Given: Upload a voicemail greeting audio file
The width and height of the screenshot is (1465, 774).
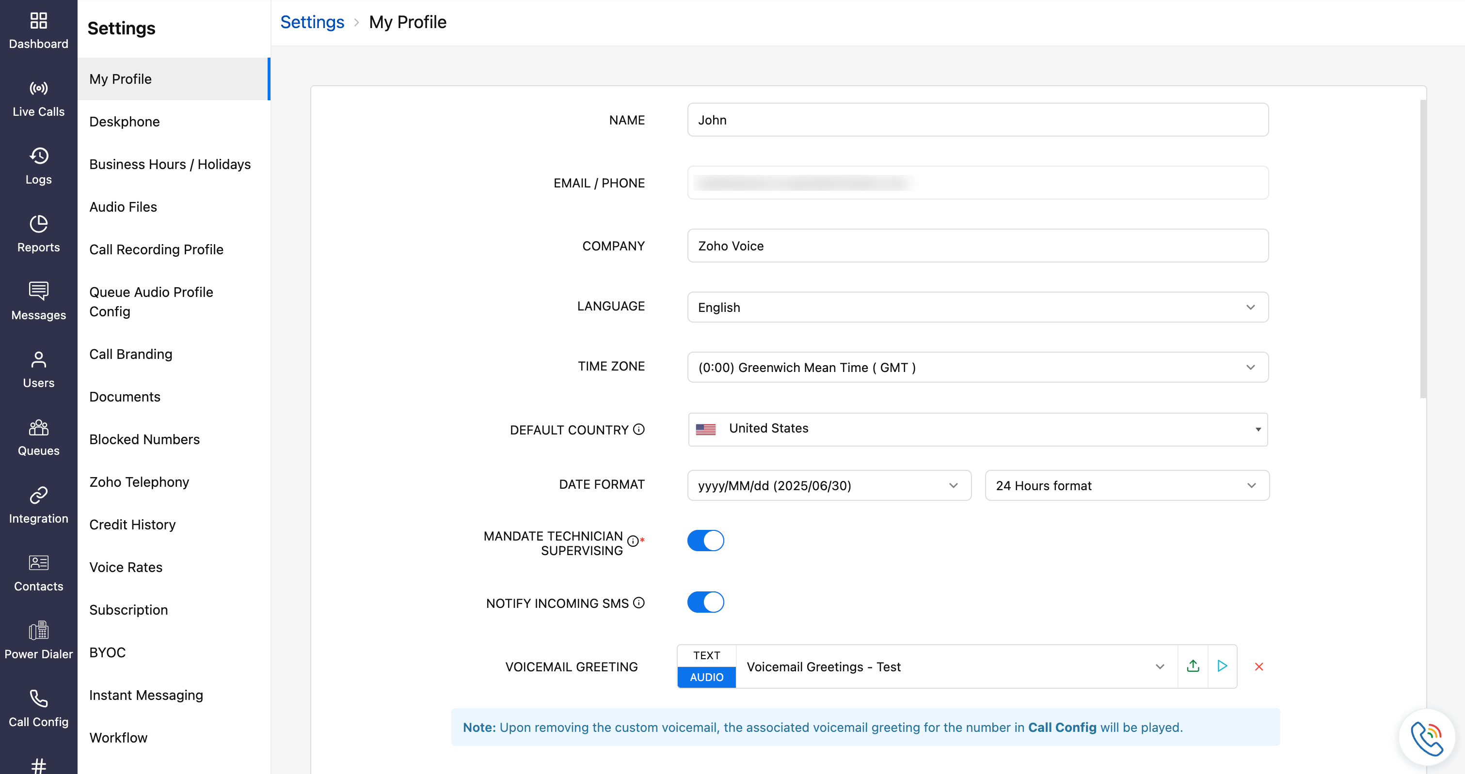Looking at the screenshot, I should 1193,666.
